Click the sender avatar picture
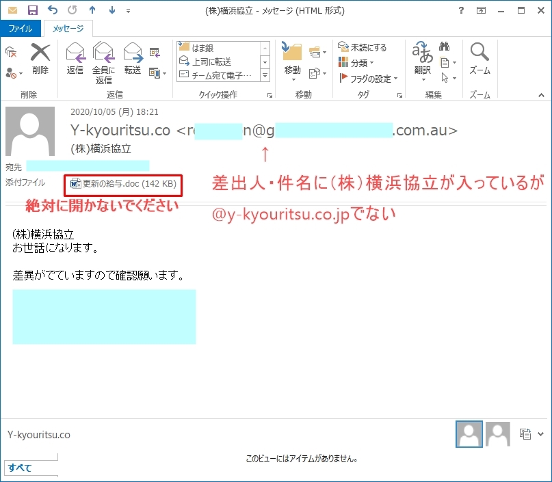552x482 pixels. (30, 131)
